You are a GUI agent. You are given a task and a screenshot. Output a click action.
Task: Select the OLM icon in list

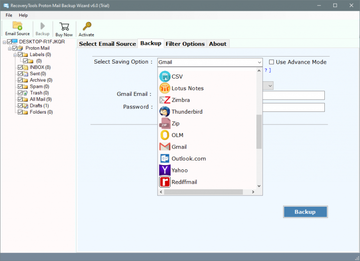[165, 135]
